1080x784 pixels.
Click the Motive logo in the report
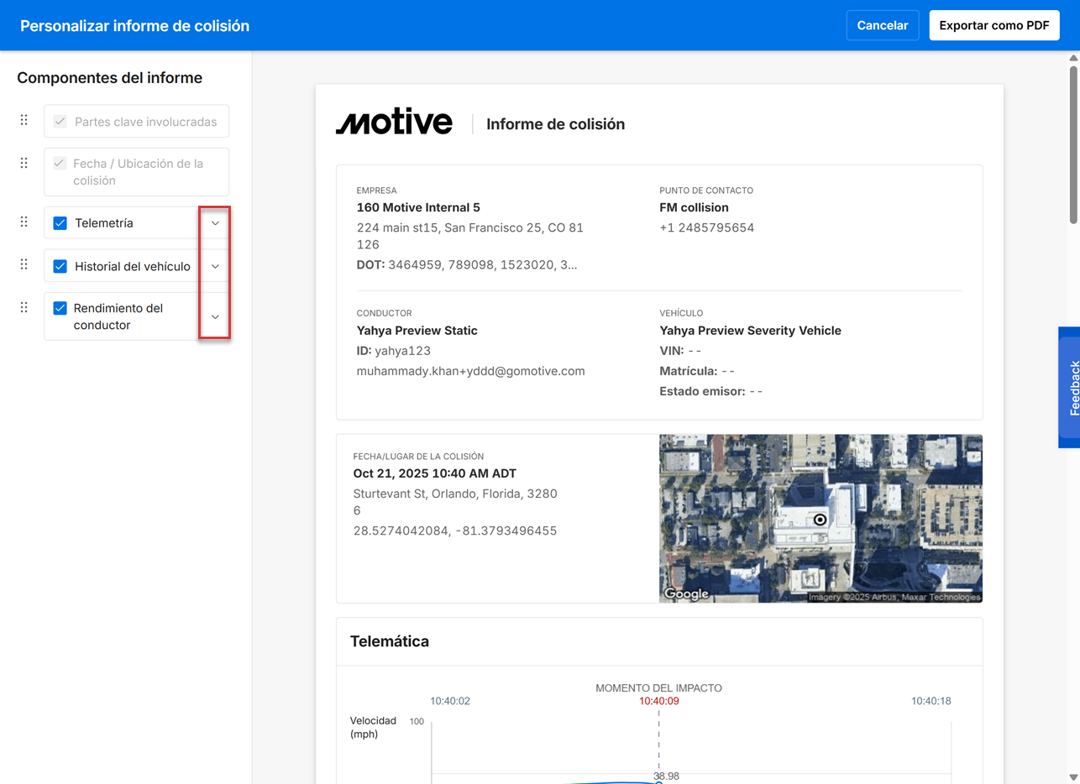tap(394, 123)
